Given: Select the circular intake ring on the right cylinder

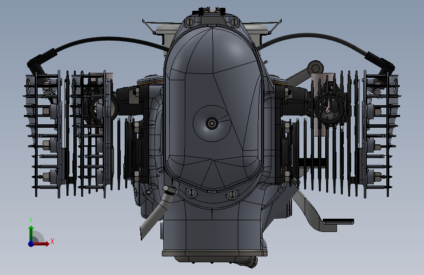Looking at the screenshot, I should point(329,108).
